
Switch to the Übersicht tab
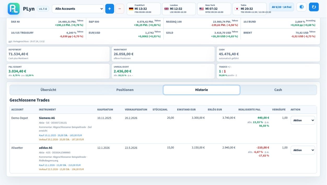[x=48, y=90]
